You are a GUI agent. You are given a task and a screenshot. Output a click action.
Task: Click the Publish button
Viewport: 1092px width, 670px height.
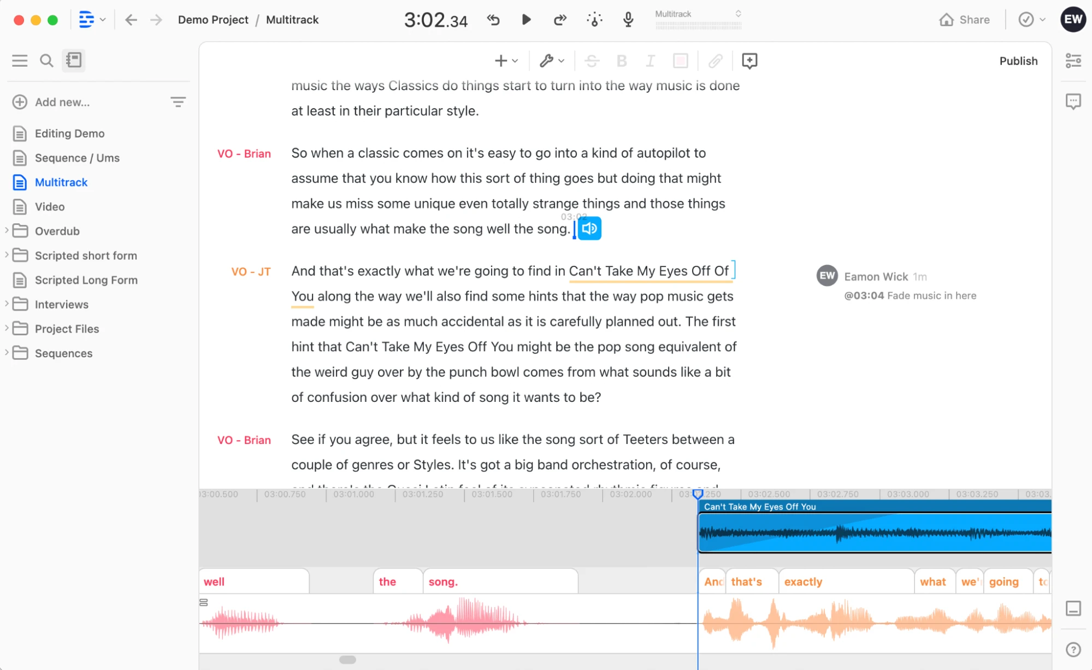tap(1018, 61)
